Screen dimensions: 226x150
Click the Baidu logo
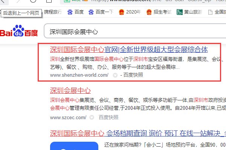pyautogui.click(x=19, y=31)
